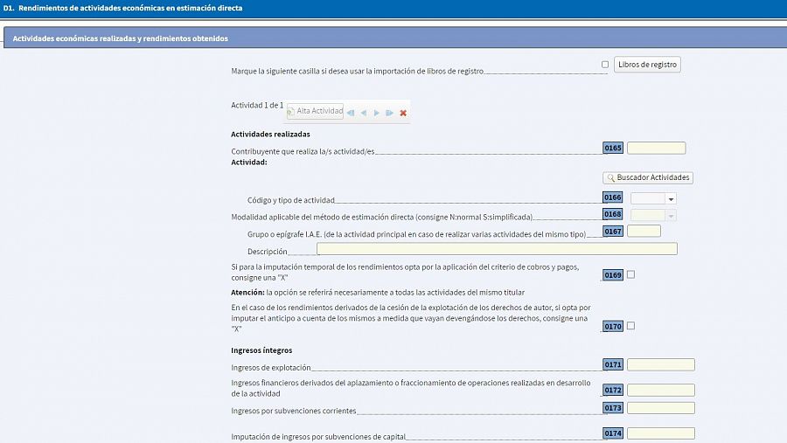This screenshot has width=787, height=443.
Task: Open the Código y tipo de actividad dropdown
Action: [x=670, y=199]
